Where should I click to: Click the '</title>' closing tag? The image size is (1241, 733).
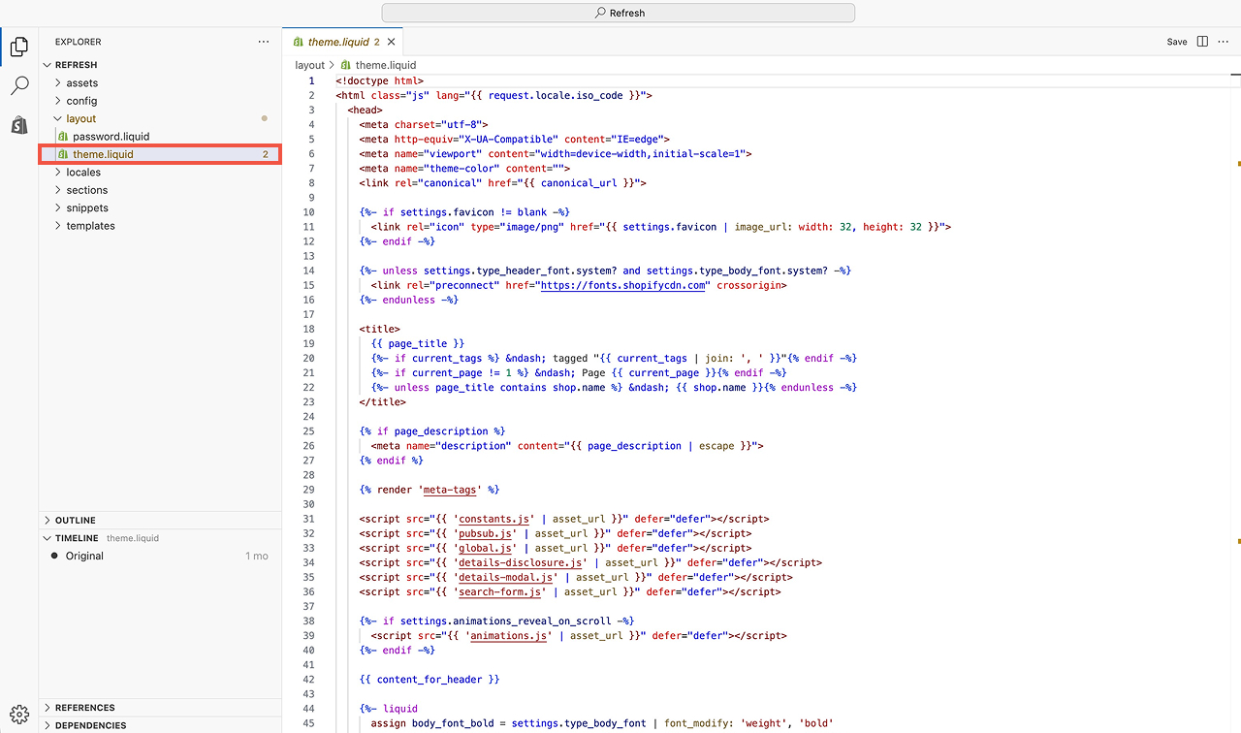382,401
